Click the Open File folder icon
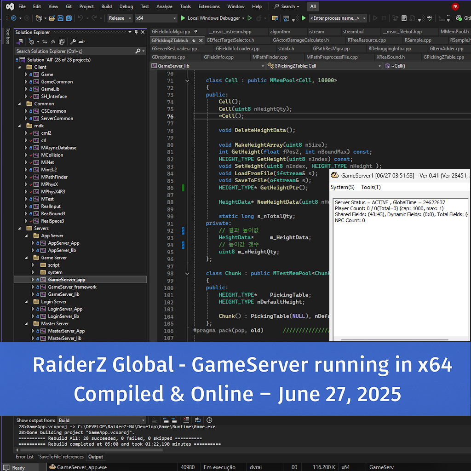The width and height of the screenshot is (471, 471). pos(52,18)
